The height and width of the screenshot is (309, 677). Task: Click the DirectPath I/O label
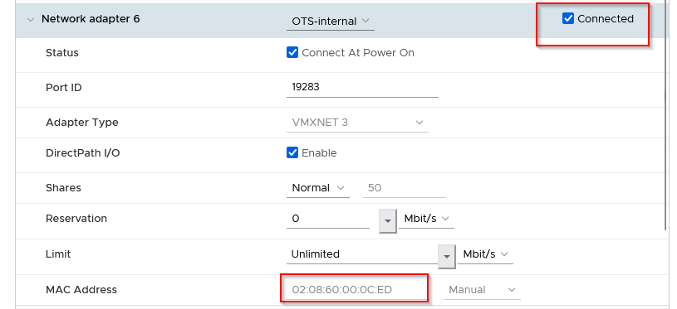[x=82, y=152]
